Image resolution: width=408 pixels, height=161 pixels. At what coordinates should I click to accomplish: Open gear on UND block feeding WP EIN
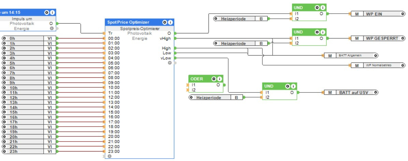[x=317, y=8]
